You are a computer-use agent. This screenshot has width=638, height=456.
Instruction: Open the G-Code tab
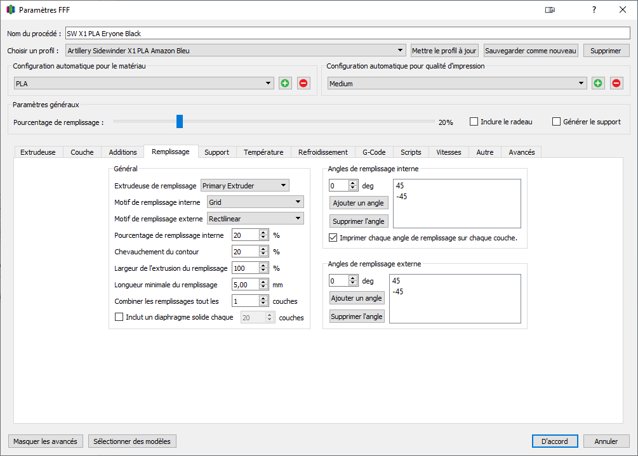(374, 152)
